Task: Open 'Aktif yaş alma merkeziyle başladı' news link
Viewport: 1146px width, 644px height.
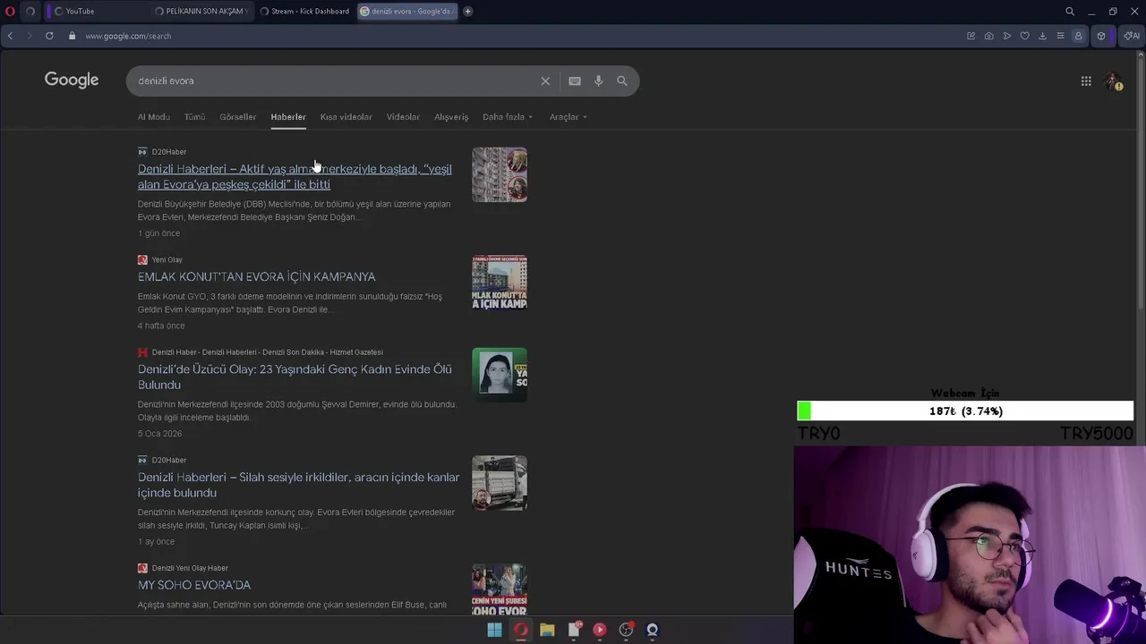Action: 295,176
